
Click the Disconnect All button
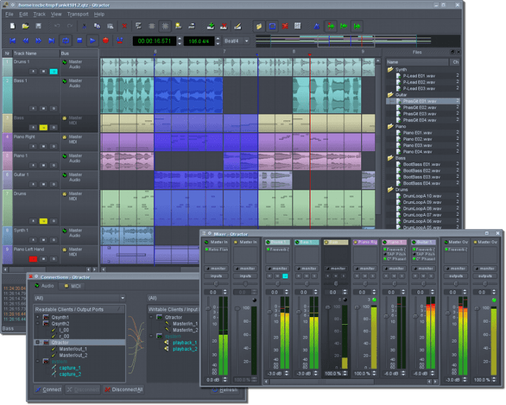tap(123, 389)
